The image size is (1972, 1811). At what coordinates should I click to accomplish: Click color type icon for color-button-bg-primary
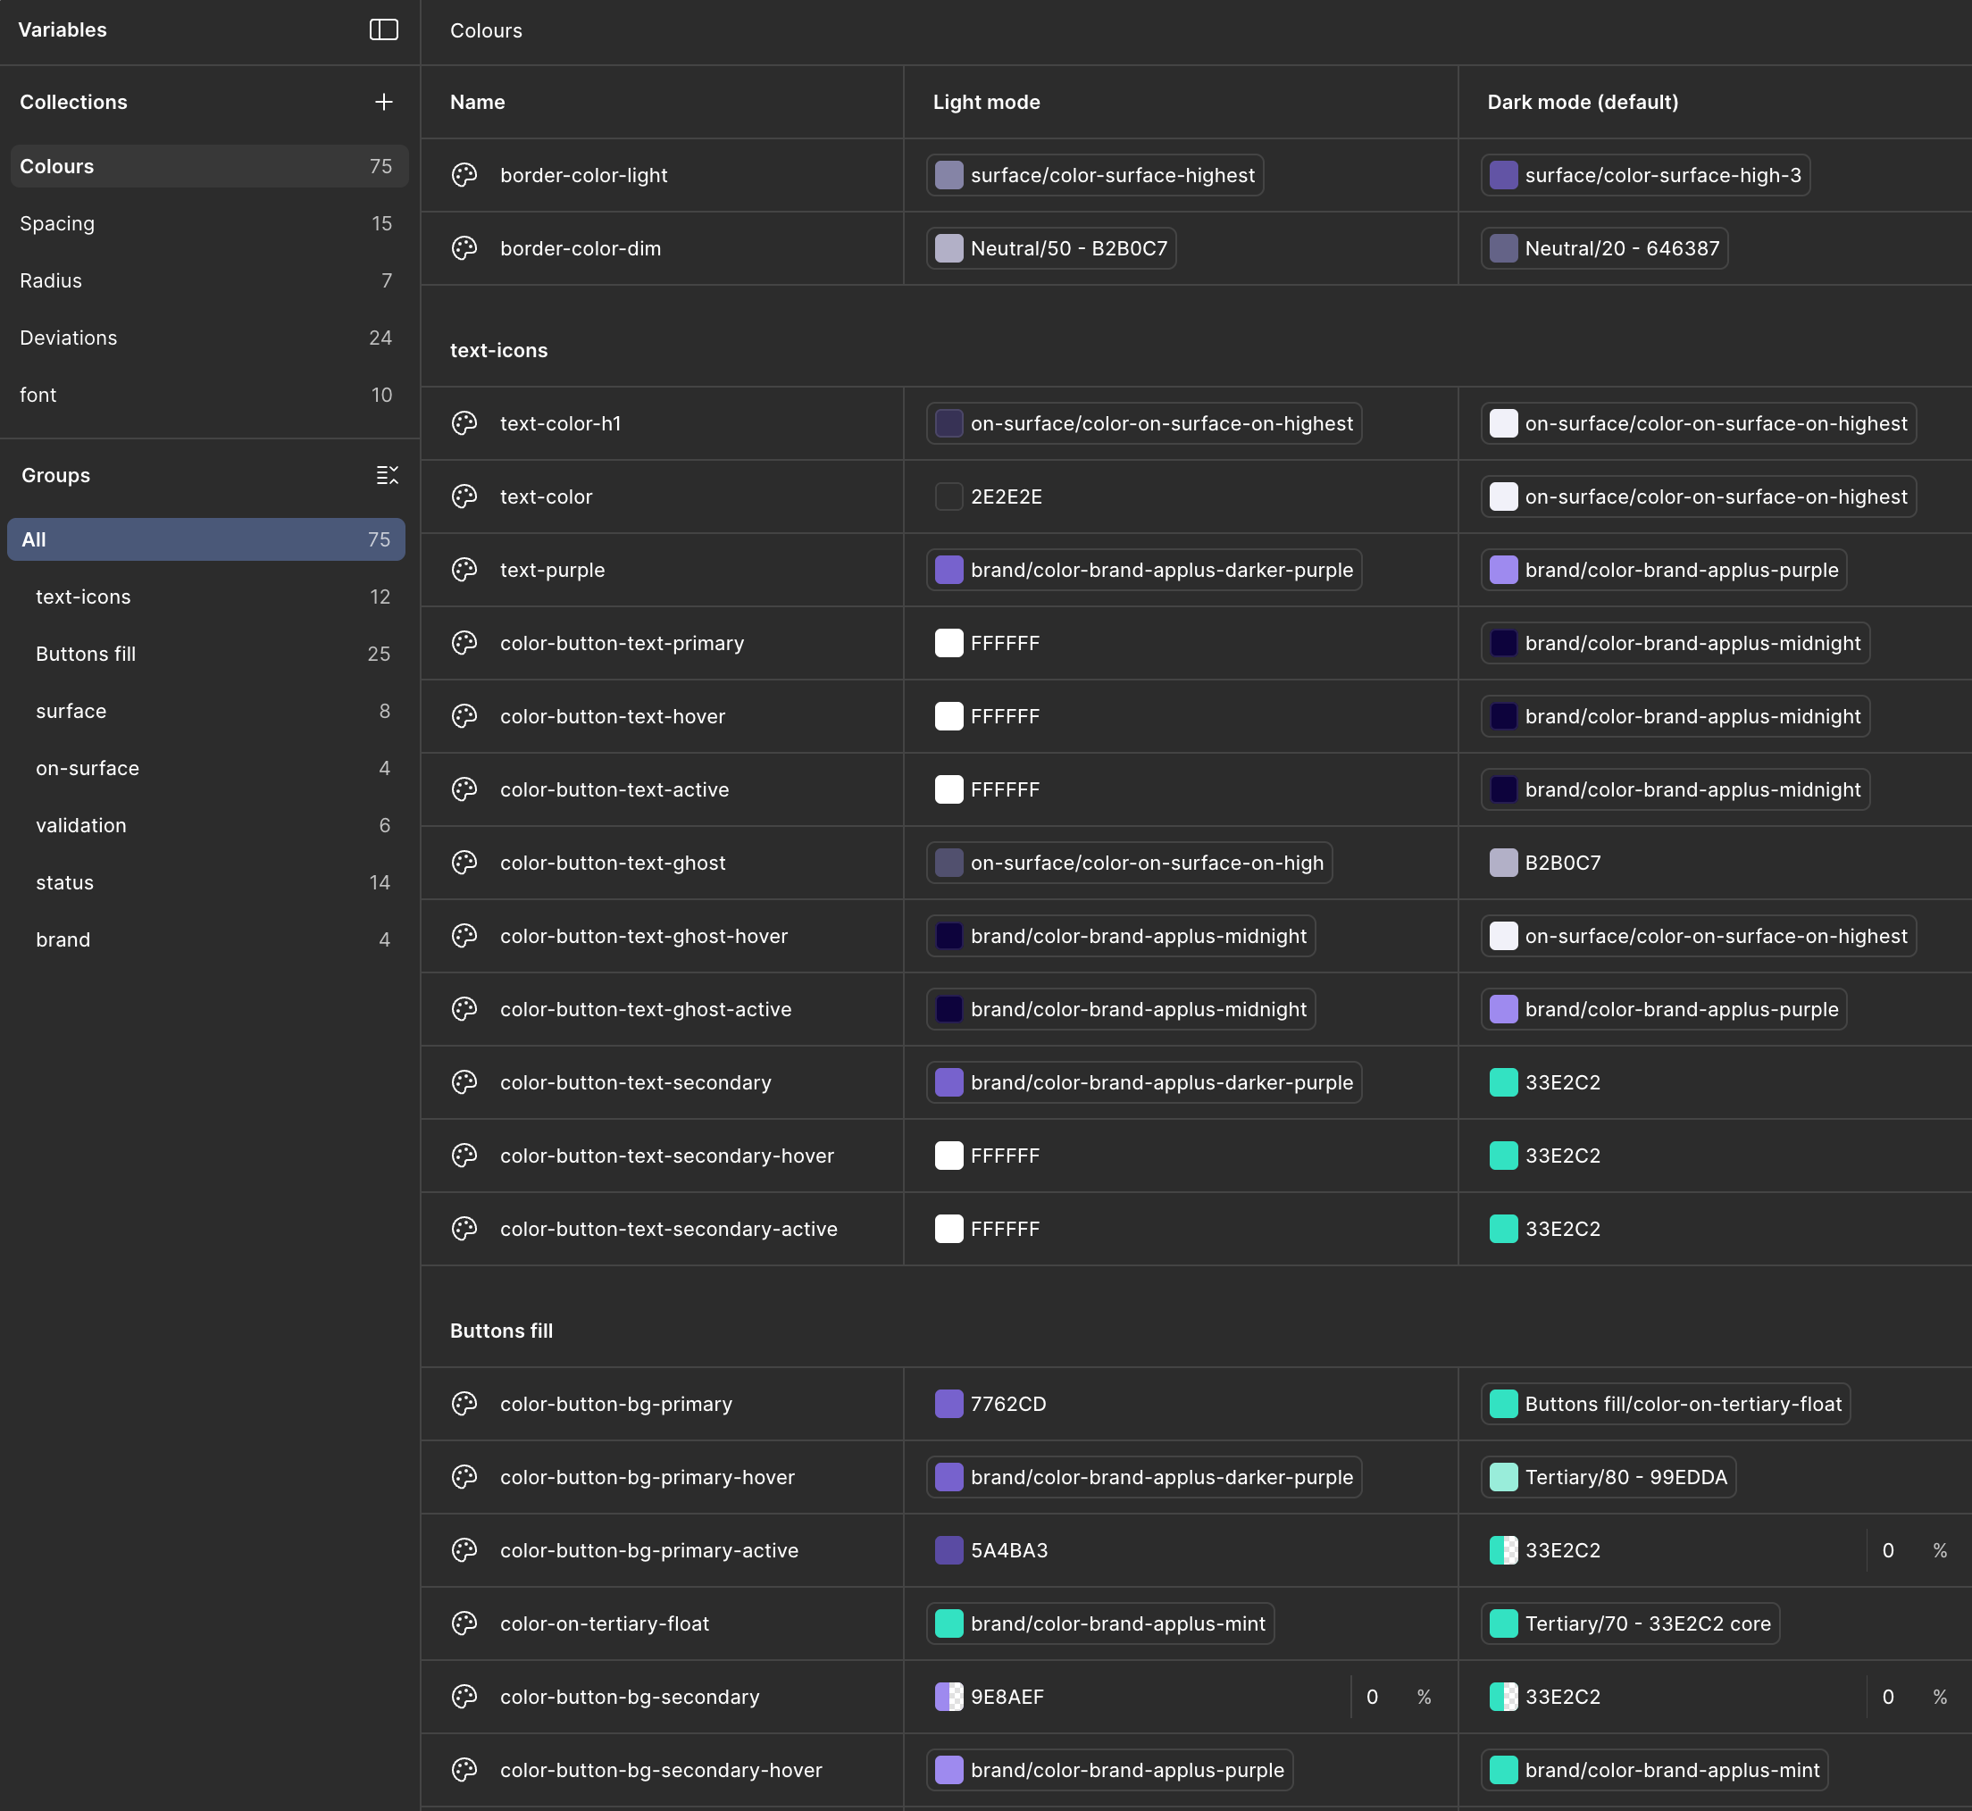464,1405
